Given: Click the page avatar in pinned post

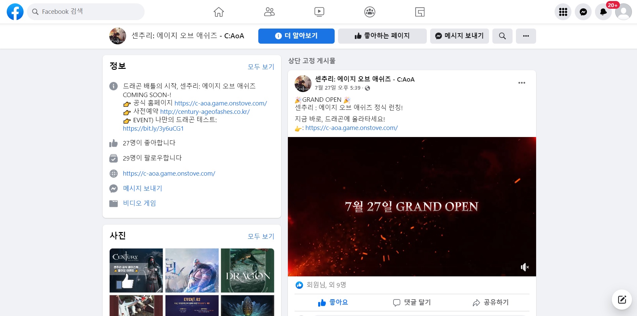Looking at the screenshot, I should tap(303, 84).
